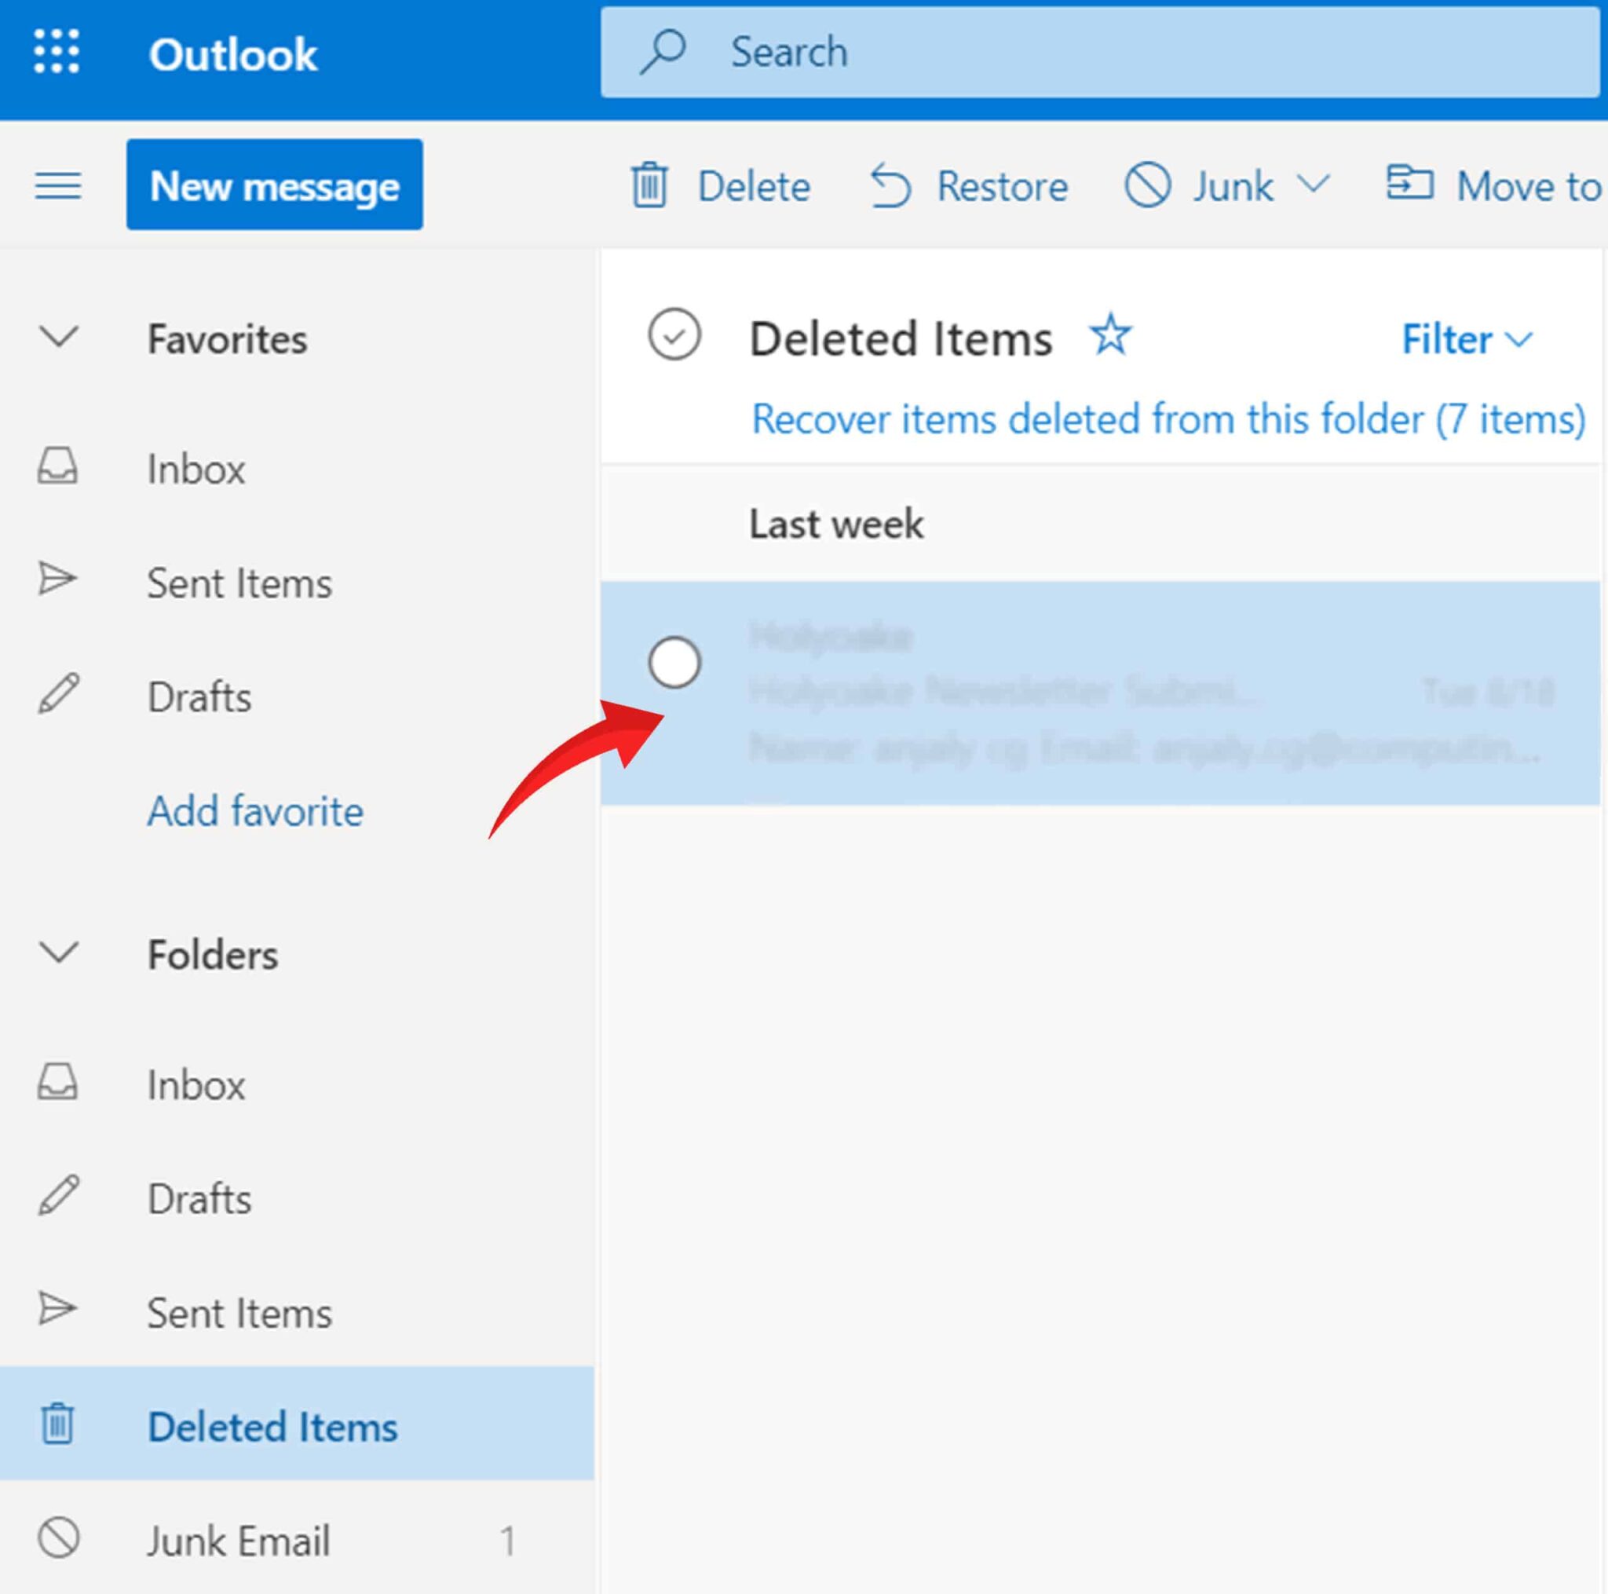Click the Junk blocked-circle icon in toolbar

coord(1147,185)
